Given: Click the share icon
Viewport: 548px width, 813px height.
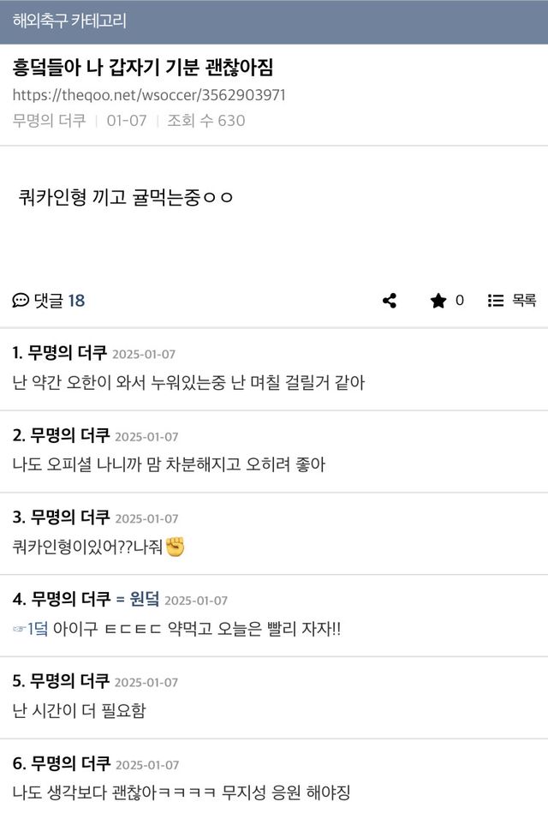Looking at the screenshot, I should [390, 301].
